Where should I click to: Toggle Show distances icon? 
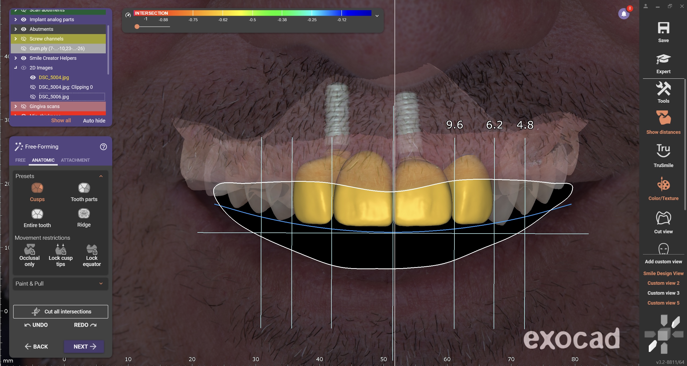point(663,118)
